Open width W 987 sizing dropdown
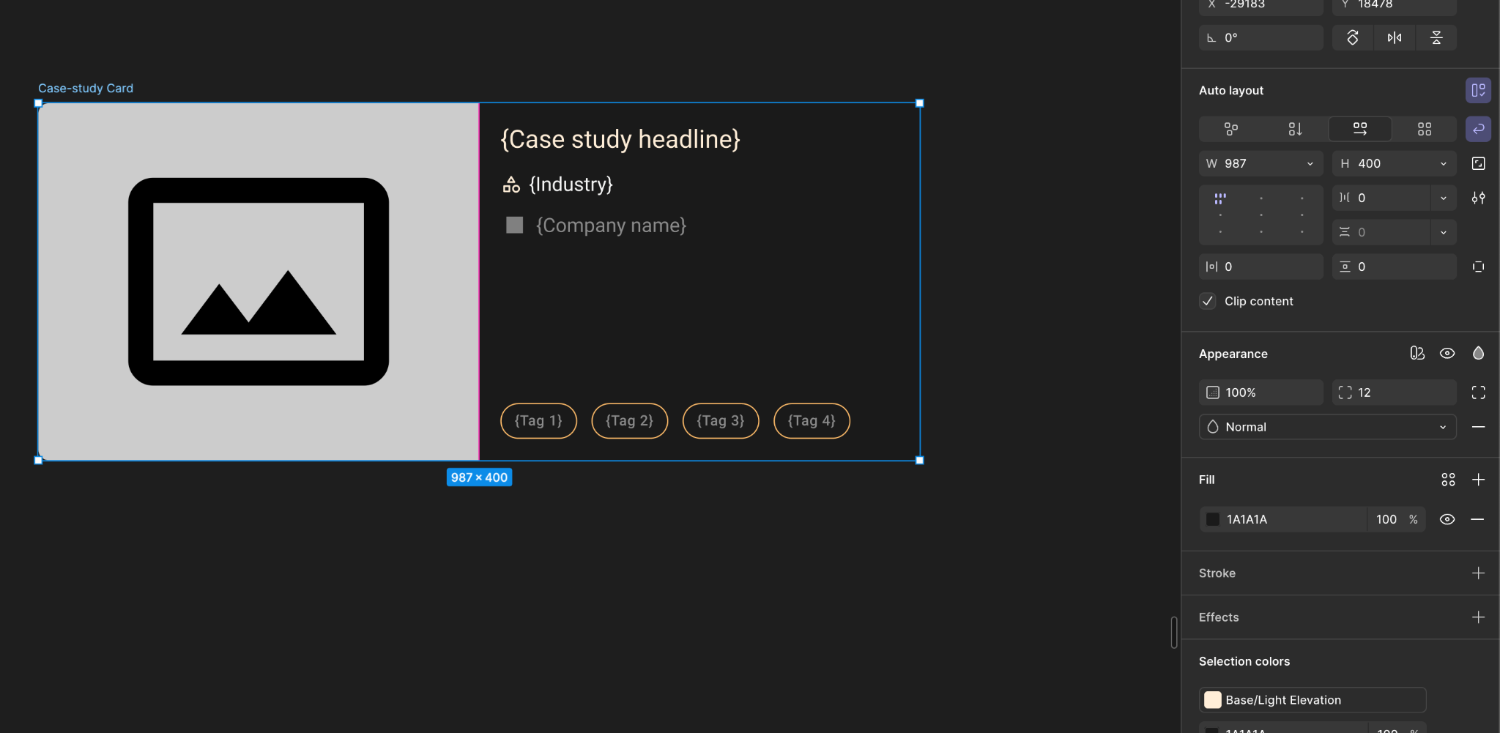The image size is (1500, 733). [1310, 163]
